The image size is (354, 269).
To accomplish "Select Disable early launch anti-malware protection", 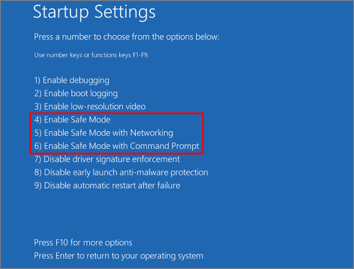I will click(121, 172).
